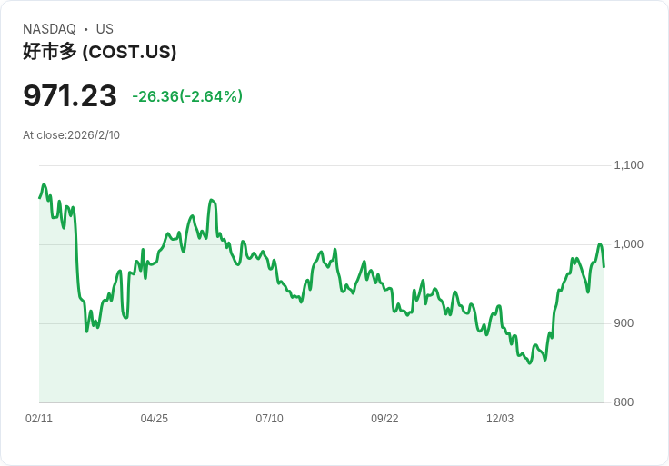Click the 900 price axis label
Image resolution: width=669 pixels, height=466 pixels.
click(624, 323)
